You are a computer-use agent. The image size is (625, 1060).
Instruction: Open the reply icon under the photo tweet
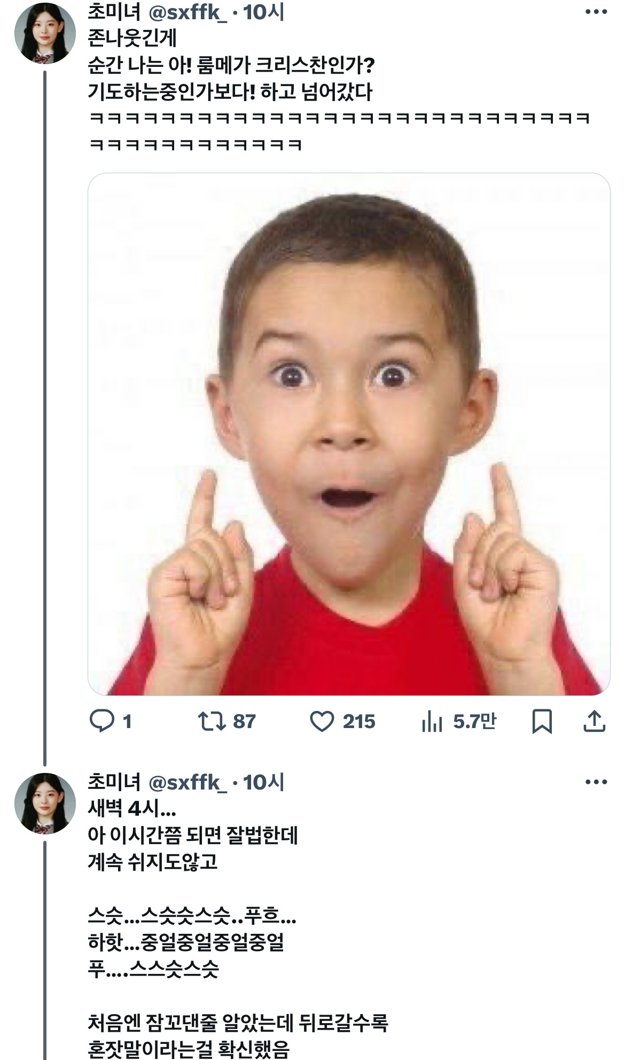[101, 721]
